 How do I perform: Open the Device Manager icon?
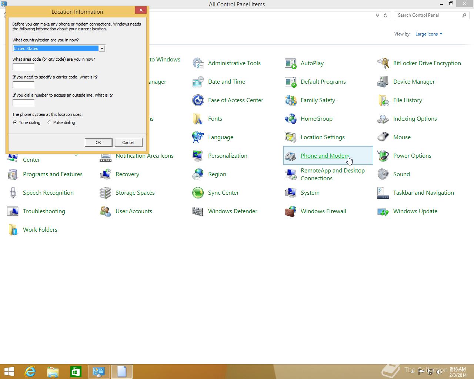pyautogui.click(x=383, y=82)
